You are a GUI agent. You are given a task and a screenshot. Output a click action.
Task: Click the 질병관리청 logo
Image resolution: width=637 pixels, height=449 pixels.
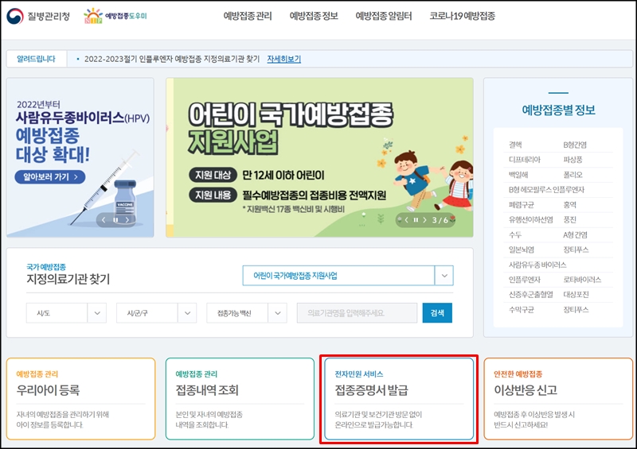[38, 16]
